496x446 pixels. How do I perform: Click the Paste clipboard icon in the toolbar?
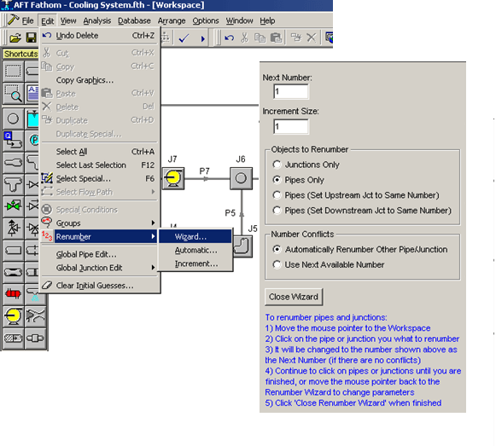tap(276, 38)
